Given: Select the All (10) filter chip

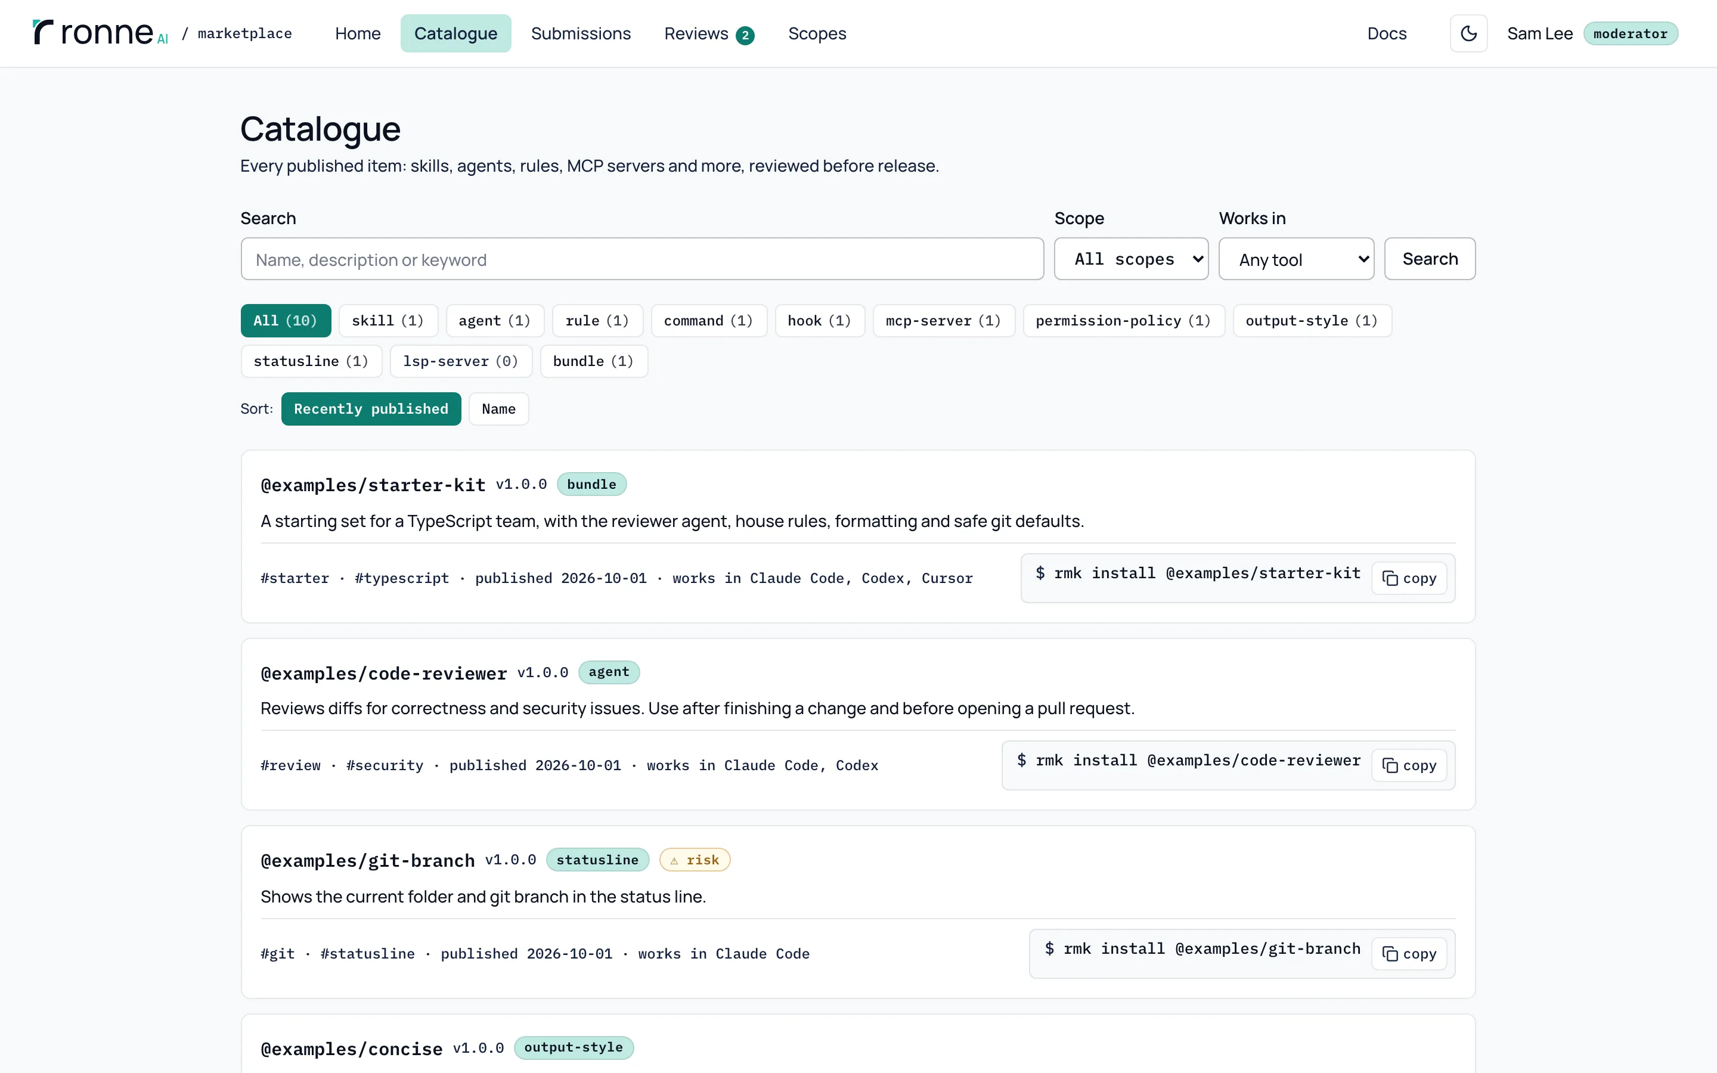Looking at the screenshot, I should click(x=285, y=321).
